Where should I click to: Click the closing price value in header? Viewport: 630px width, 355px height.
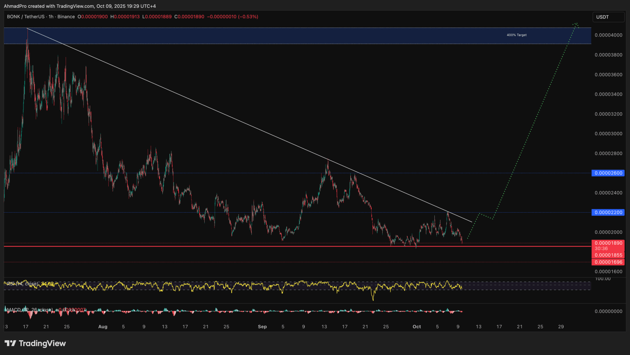(191, 17)
